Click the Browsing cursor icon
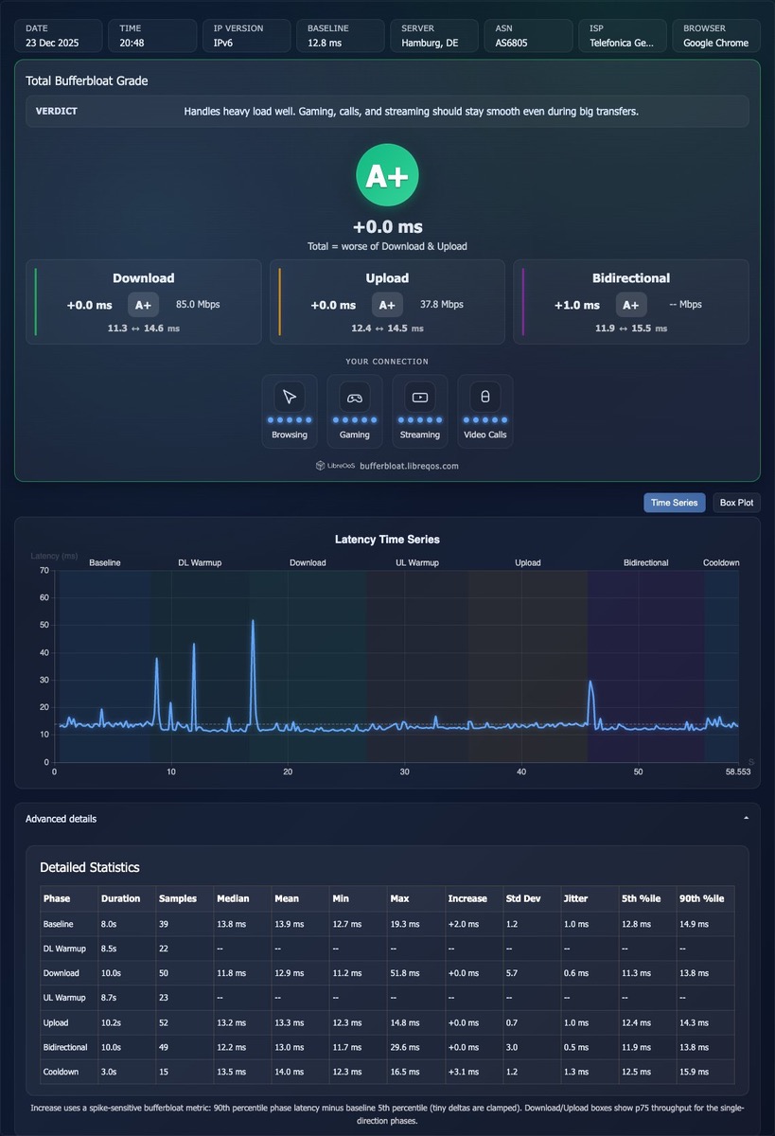 coord(290,397)
